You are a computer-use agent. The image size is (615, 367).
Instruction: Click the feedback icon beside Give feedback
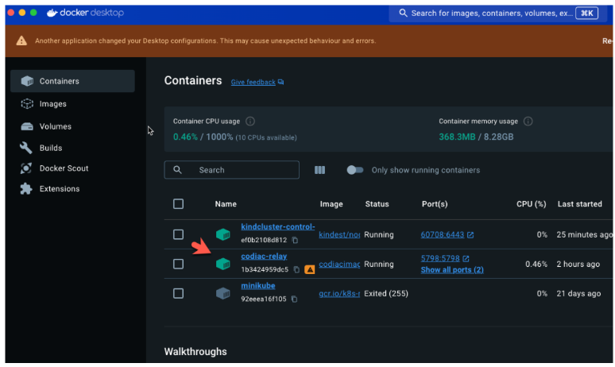[x=280, y=82]
